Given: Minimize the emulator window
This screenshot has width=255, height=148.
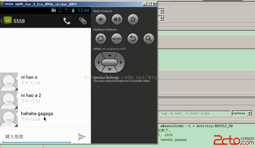Looking at the screenshot, I should [144, 4].
